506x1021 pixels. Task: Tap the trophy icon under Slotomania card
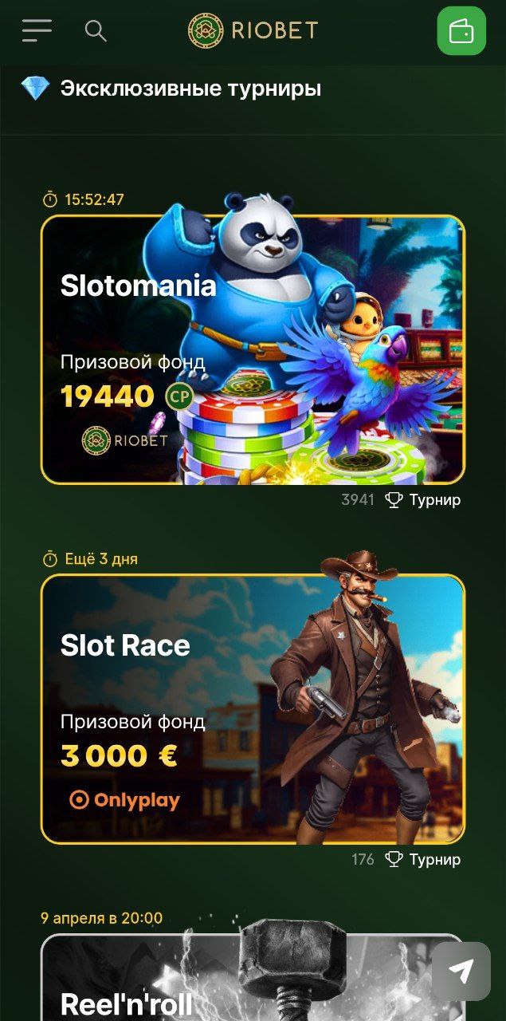coord(394,500)
